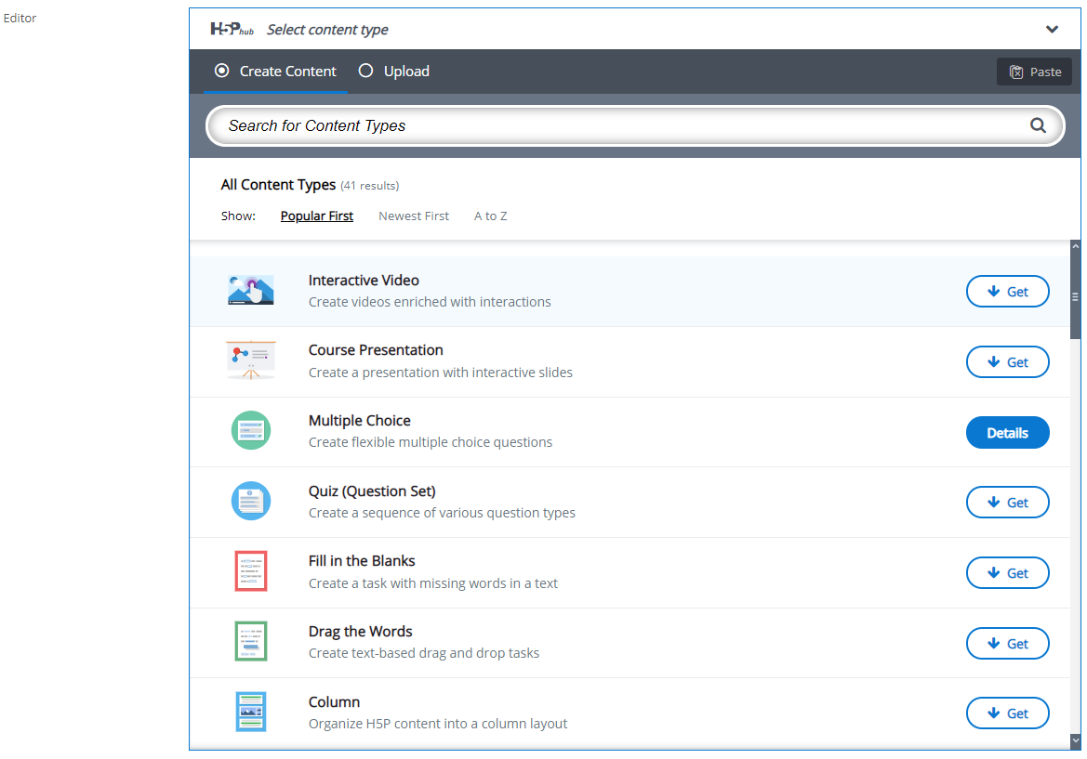Collapse the Select content type panel chevron
Screen dimensions: 1087x759
pyautogui.click(x=1052, y=29)
